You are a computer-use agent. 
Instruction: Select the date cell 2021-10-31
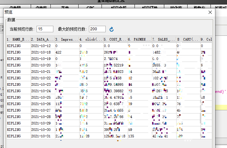click(x=43, y=136)
